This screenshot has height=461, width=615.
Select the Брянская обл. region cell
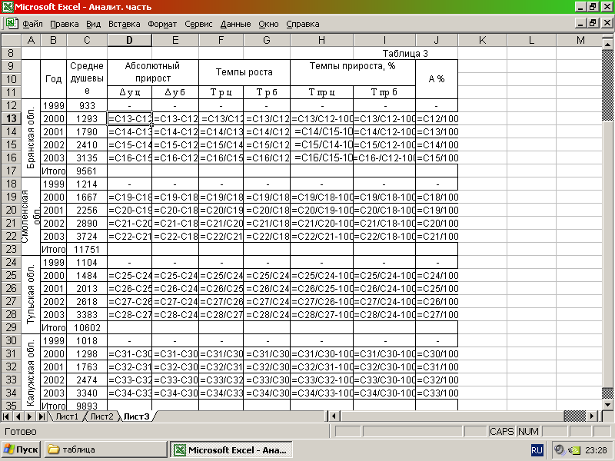[31, 138]
